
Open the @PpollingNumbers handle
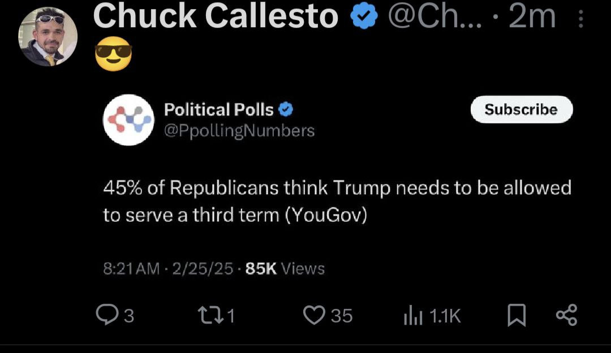pyautogui.click(x=239, y=131)
